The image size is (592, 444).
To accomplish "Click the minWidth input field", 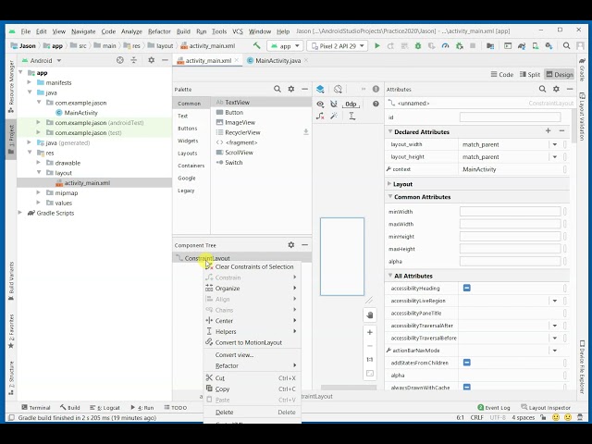I will 510,212.
